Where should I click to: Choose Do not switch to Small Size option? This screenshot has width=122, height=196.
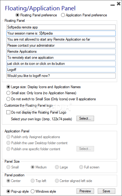point(51,99)
